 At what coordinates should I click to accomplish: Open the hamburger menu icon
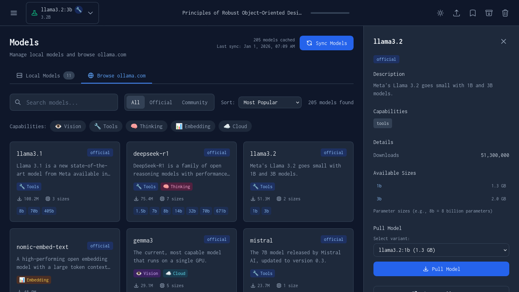[x=13, y=13]
